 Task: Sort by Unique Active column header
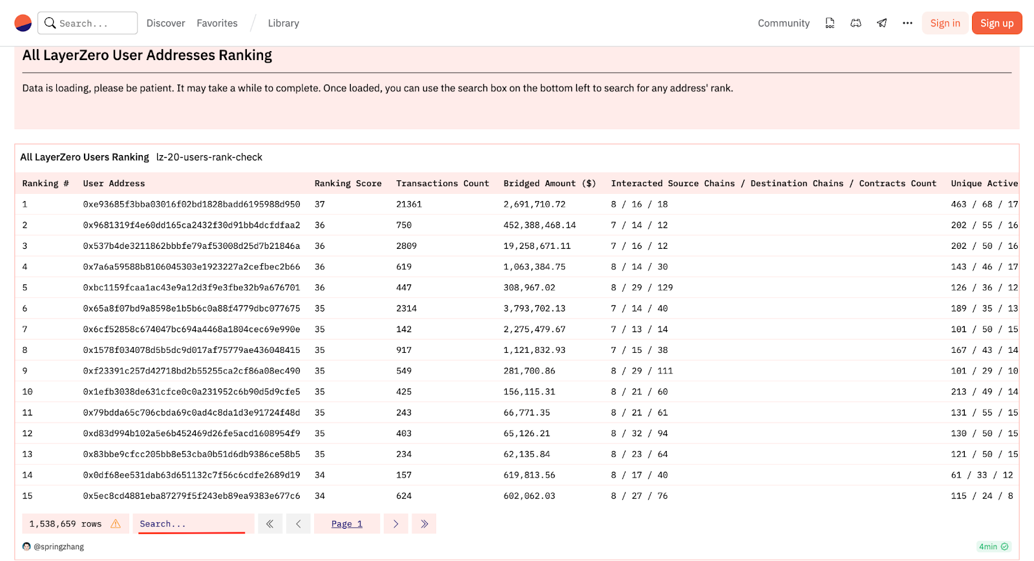[984, 184]
